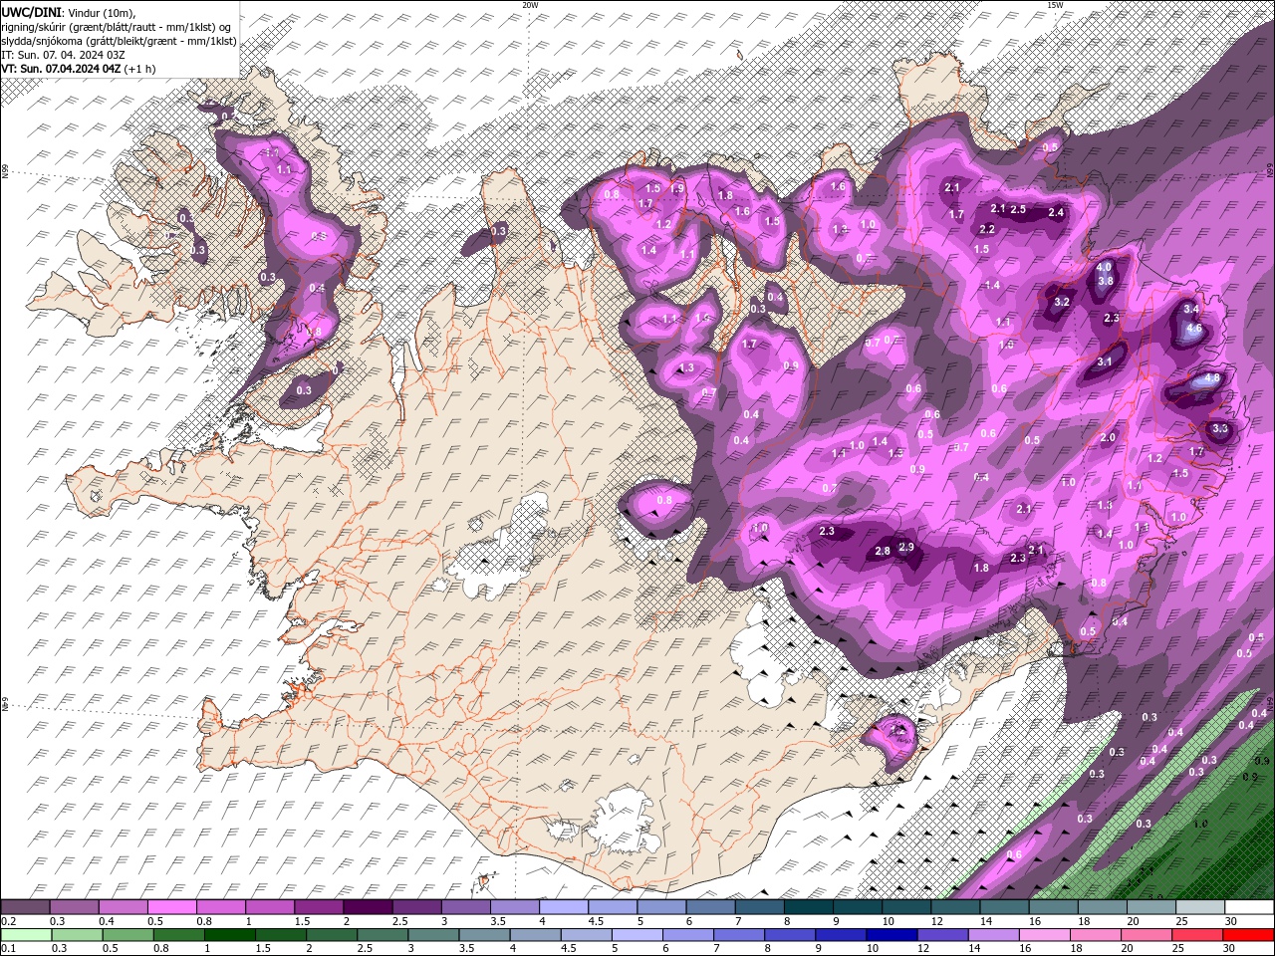
Task: Click the '4.0' precipitation value on the map
Action: [x=1104, y=267]
